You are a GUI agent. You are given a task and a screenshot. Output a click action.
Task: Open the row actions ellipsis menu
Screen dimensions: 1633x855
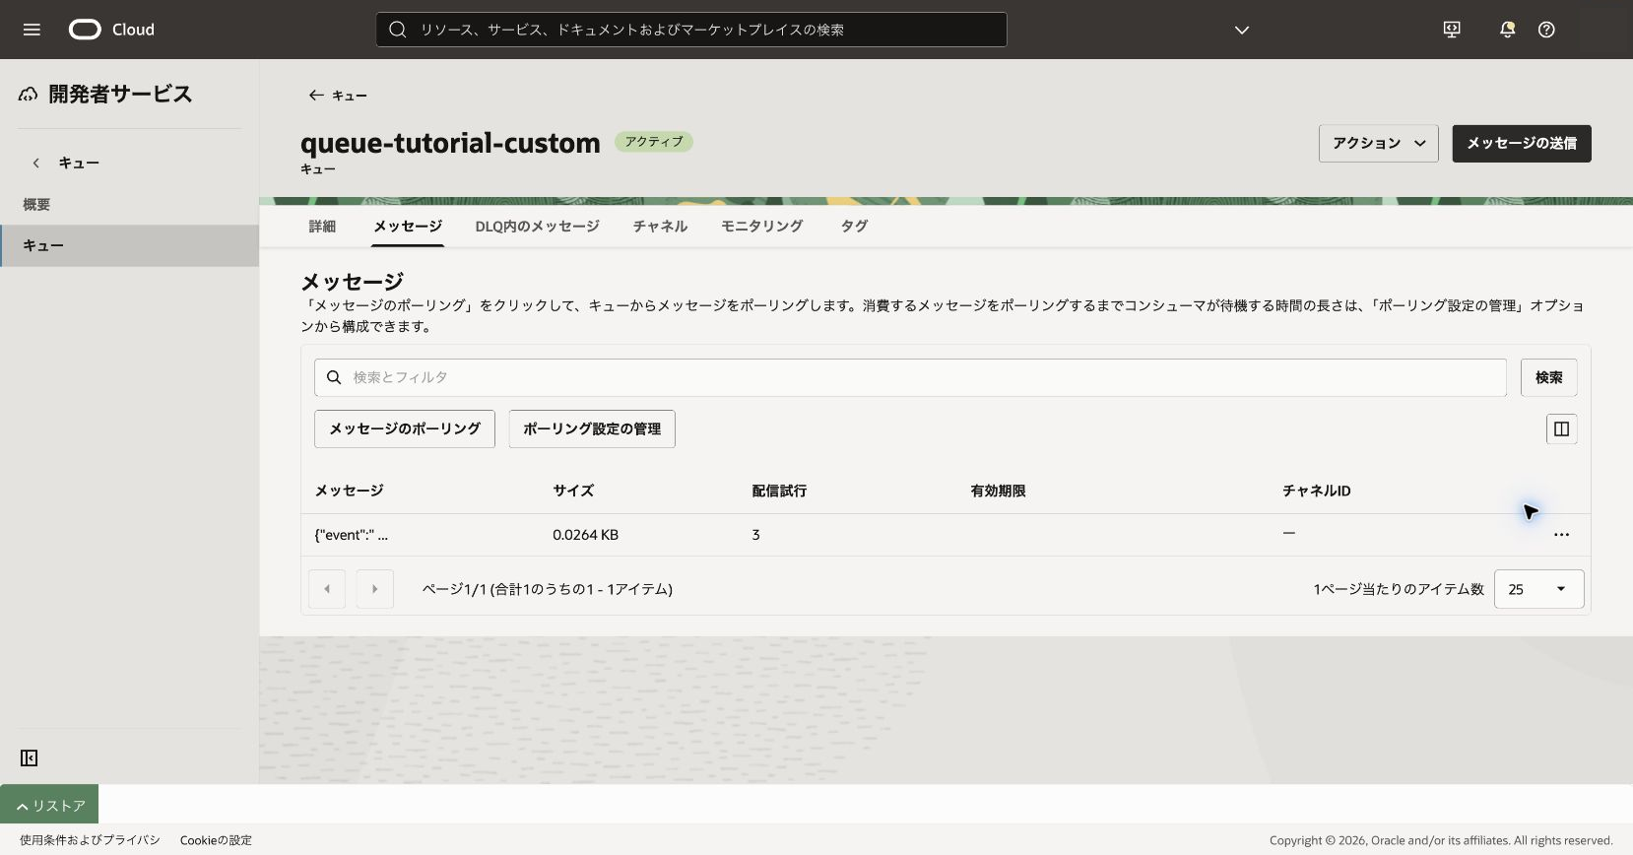(1561, 535)
